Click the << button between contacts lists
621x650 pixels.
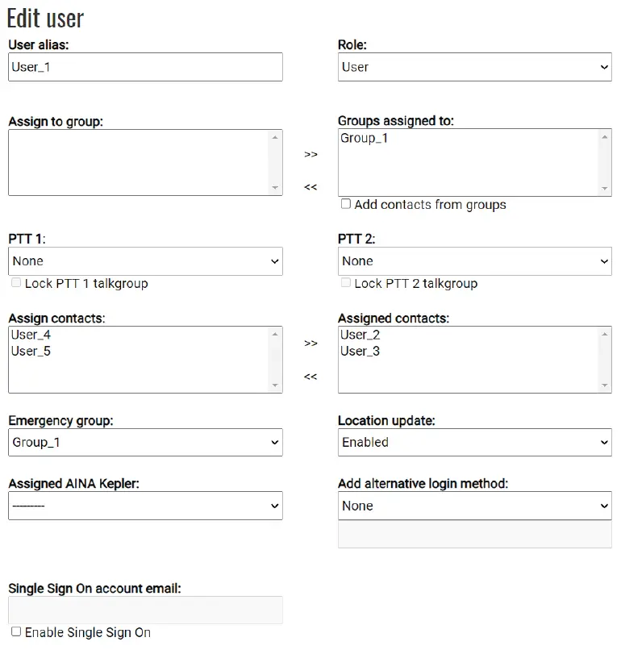tap(310, 377)
